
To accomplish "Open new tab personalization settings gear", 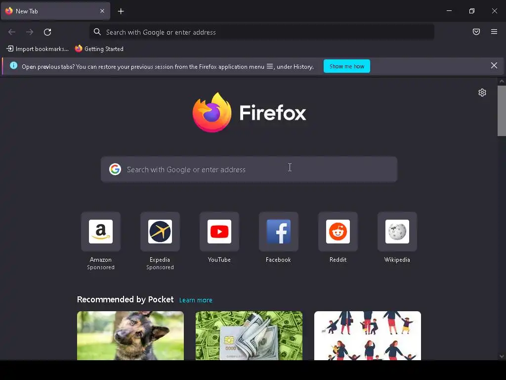I will (x=482, y=93).
